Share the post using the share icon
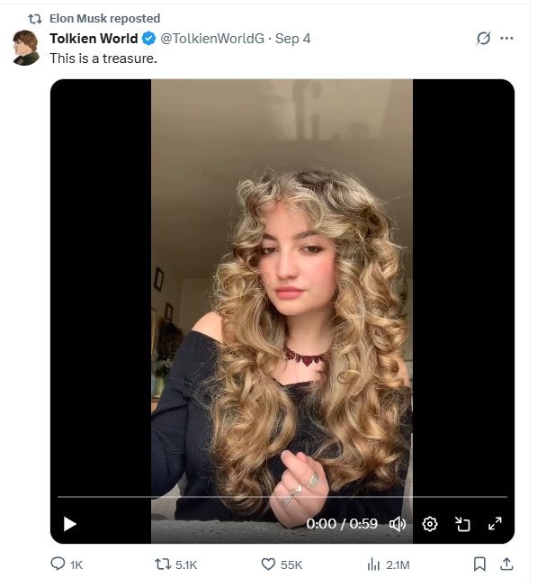 pos(506,564)
